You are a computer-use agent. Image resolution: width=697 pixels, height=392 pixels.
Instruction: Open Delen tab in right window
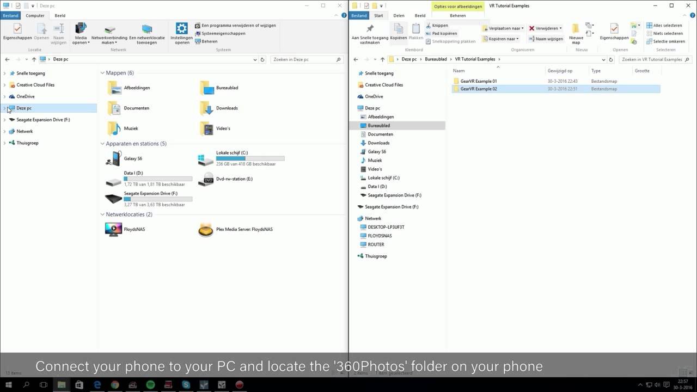coord(399,16)
